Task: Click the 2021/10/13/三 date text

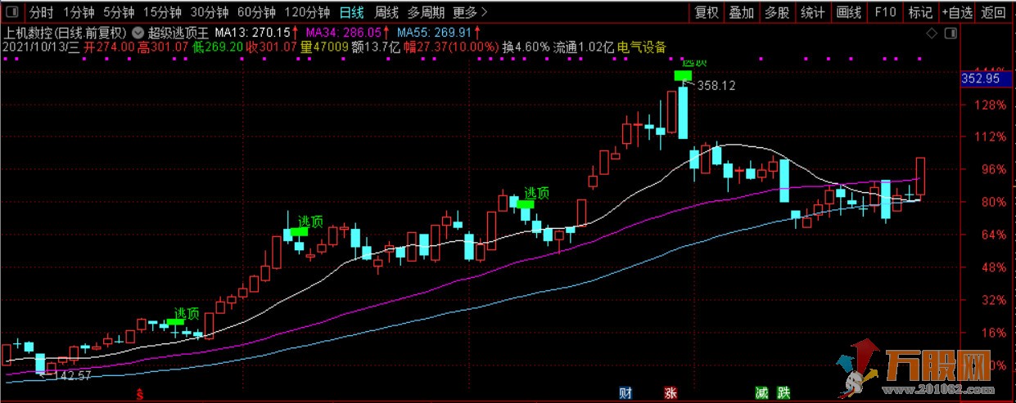Action: 41,47
